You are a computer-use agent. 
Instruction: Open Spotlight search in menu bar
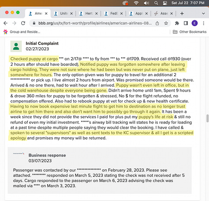point(156,3)
